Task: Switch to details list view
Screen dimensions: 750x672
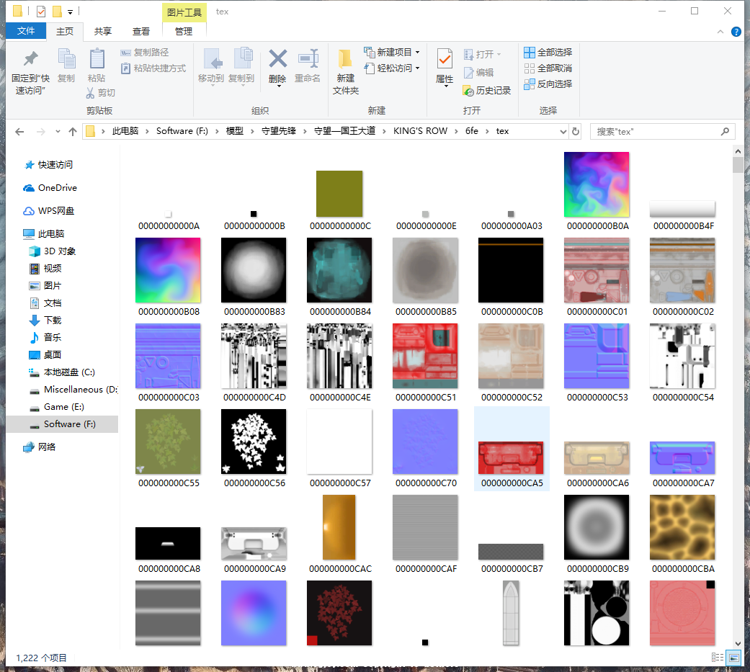Action: click(x=718, y=658)
